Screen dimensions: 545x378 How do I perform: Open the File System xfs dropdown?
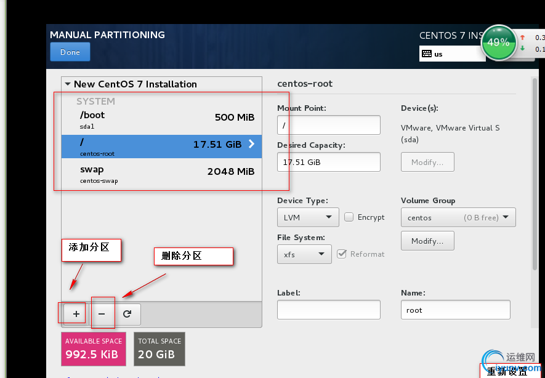tap(304, 254)
